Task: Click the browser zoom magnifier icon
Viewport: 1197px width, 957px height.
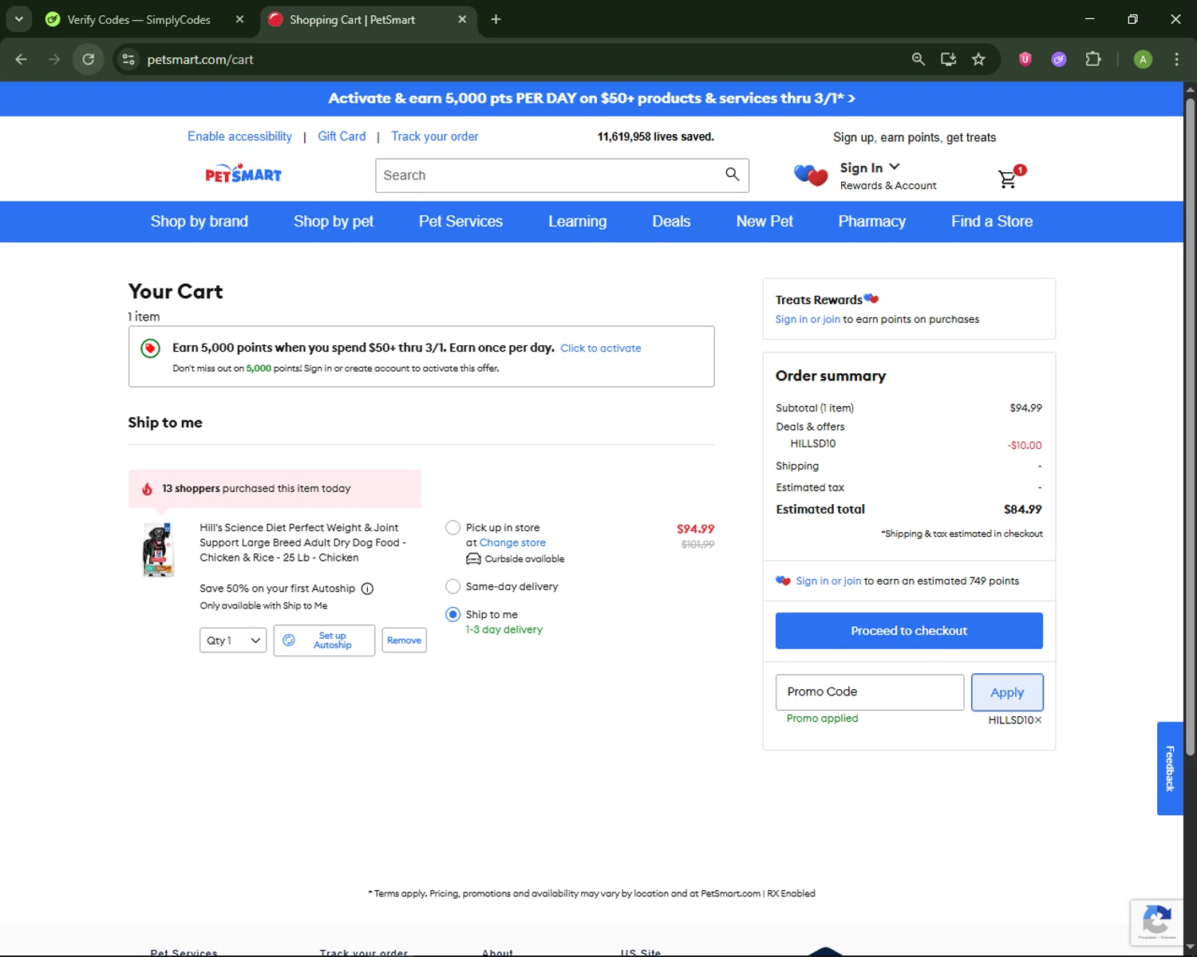Action: click(918, 59)
